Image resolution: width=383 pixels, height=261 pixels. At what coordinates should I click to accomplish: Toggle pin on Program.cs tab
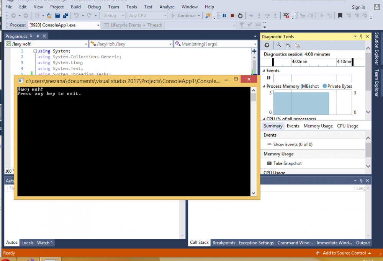tap(38, 36)
